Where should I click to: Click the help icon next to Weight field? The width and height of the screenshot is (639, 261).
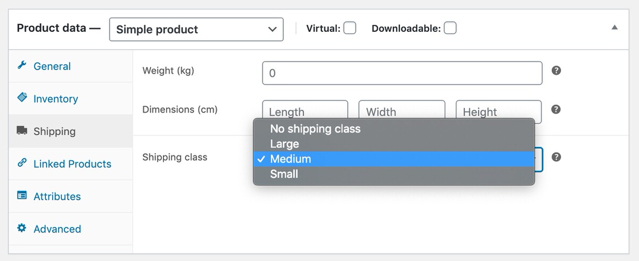pyautogui.click(x=556, y=71)
